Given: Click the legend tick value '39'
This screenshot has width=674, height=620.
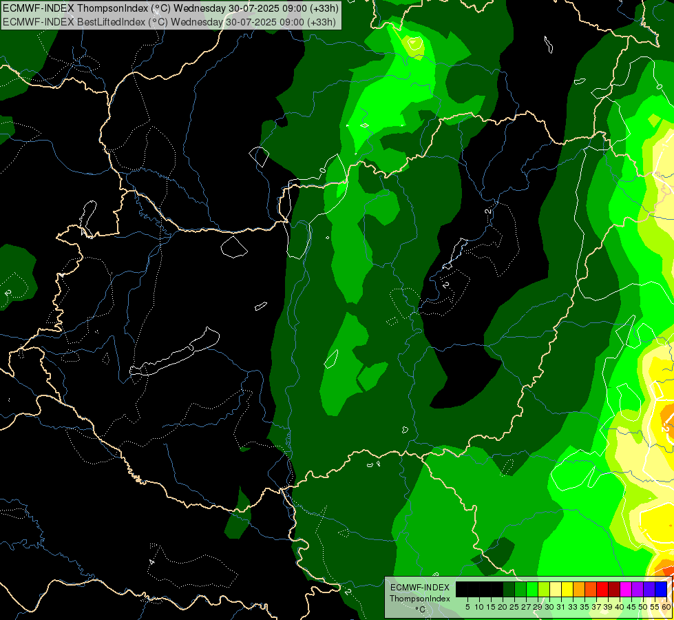Looking at the screenshot, I should coord(608,607).
